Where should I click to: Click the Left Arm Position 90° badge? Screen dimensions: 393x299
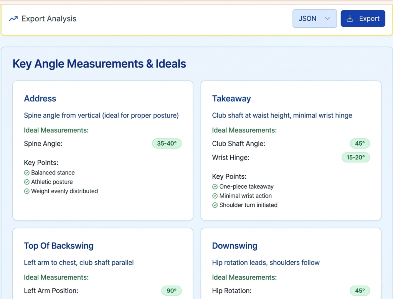point(171,291)
